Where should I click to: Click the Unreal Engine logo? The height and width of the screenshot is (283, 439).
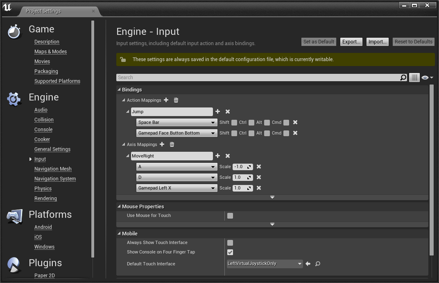pyautogui.click(x=7, y=7)
